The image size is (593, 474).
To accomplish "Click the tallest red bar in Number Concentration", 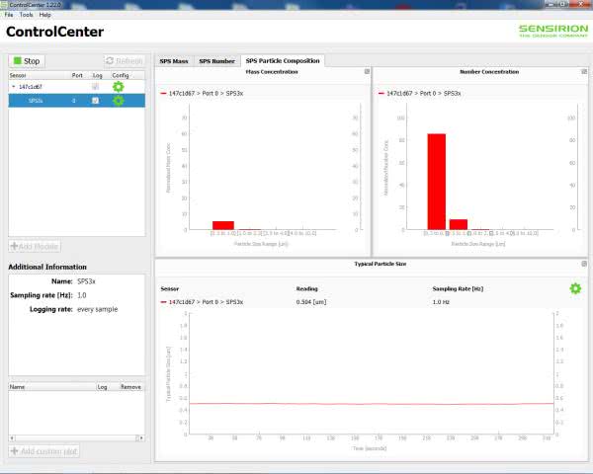I will point(436,181).
